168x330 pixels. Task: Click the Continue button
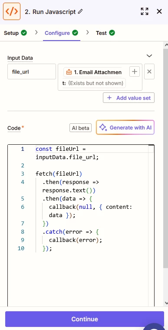(85, 319)
